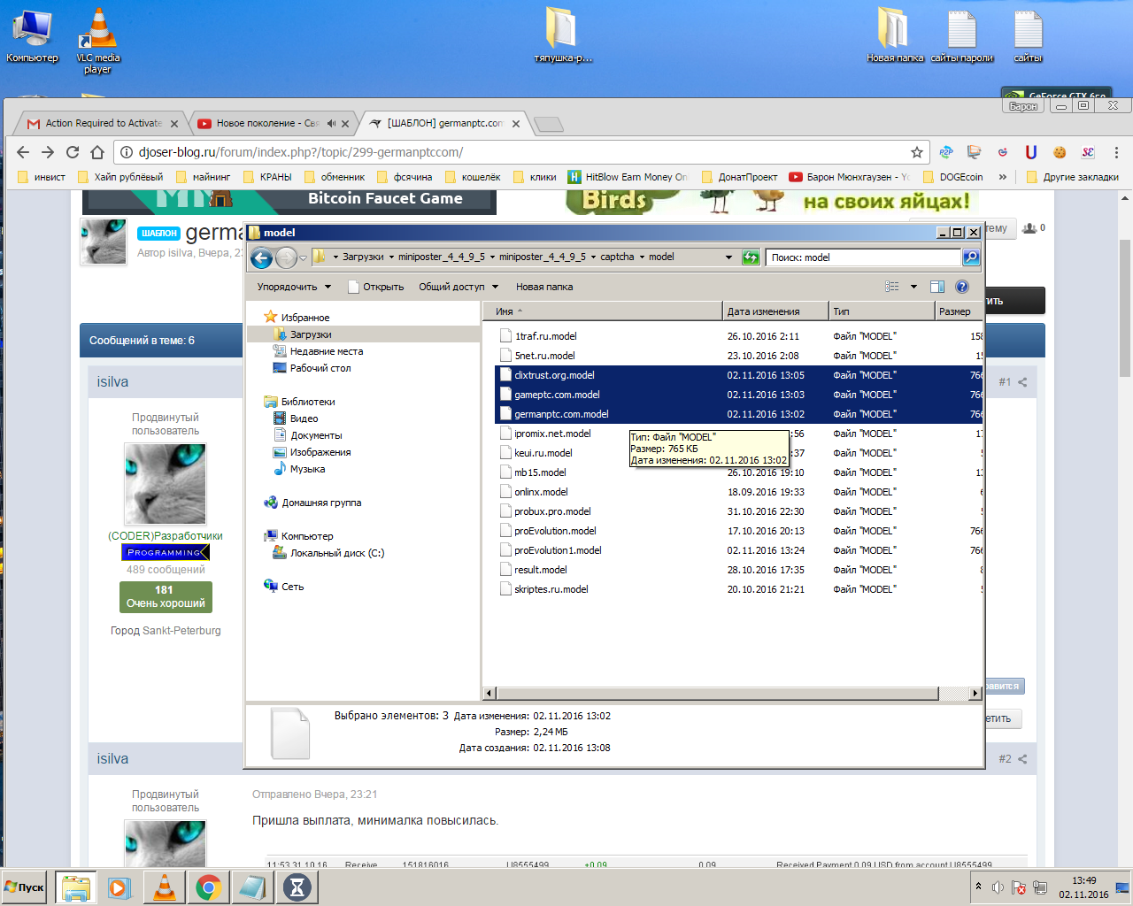
Task: Close the 'Action Required to Activate' tab
Action: (x=174, y=124)
